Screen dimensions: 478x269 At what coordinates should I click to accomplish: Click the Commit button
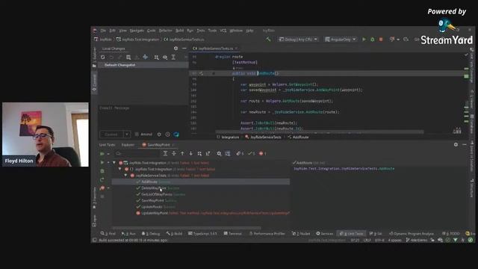click(x=111, y=134)
